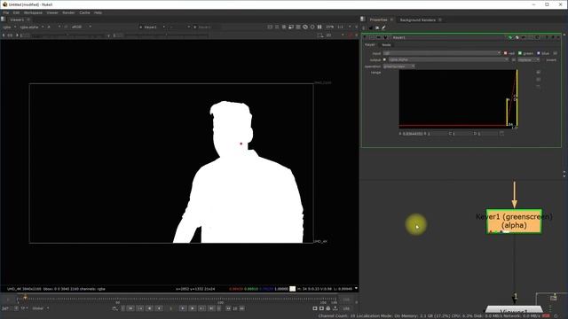
Task: Click the Keyer1 panel close icon
Action: [x=558, y=37]
